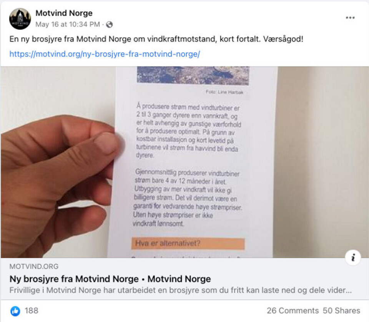The height and width of the screenshot is (322, 369).
Task: View the 50 Shares list
Action: (341, 311)
